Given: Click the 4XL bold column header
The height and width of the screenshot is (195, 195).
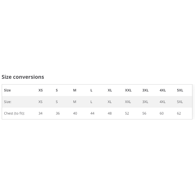Looking at the screenshot, I should tap(163, 90).
